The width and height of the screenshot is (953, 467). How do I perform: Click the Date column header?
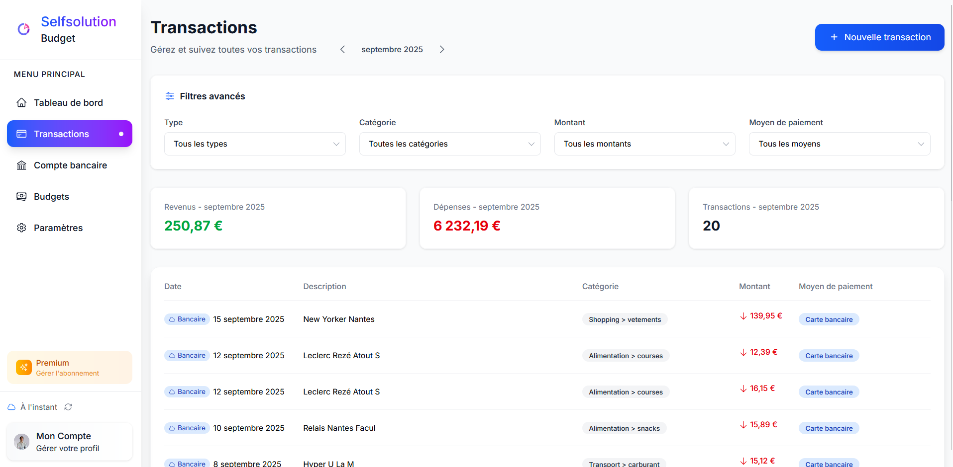[173, 286]
